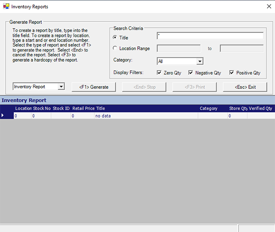
Task: Click the <Esc> Exit button
Action: point(245,87)
